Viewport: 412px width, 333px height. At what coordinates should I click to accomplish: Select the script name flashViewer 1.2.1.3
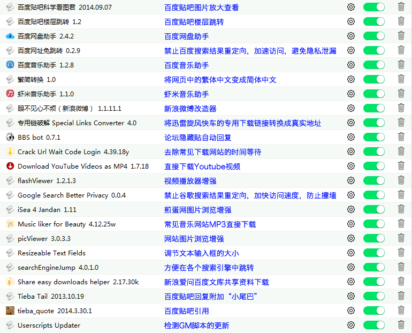(47, 181)
